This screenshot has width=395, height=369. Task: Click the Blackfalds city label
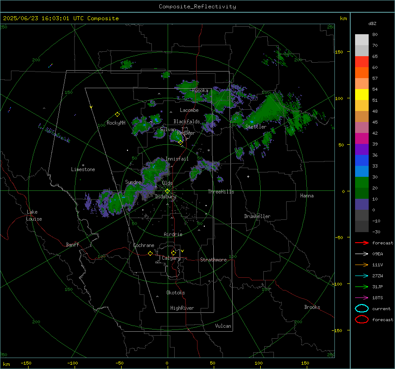click(187, 122)
